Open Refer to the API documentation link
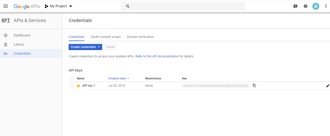The image size is (330, 136). [x=157, y=56]
